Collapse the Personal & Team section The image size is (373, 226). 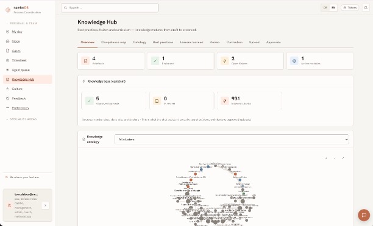22,24
